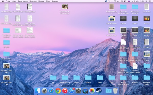Select the біо.ppt file
This screenshot has width=153, height=95.
click(135, 30)
